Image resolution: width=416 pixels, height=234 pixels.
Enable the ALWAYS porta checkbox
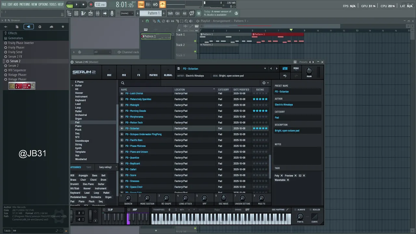pyautogui.click(x=295, y=210)
